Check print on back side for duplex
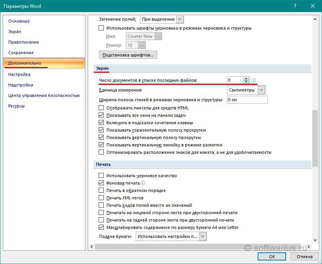The image size is (322, 264). click(x=101, y=220)
